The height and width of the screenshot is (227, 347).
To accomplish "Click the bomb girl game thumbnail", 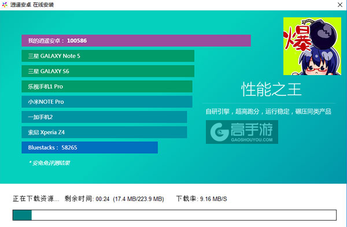I will tap(312, 46).
